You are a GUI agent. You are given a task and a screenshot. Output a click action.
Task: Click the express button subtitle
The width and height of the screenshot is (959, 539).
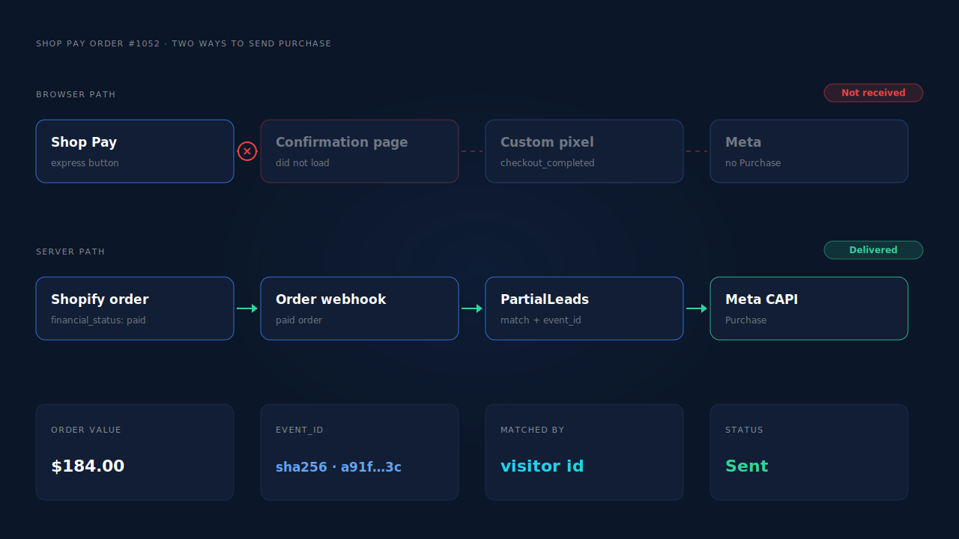tap(85, 163)
